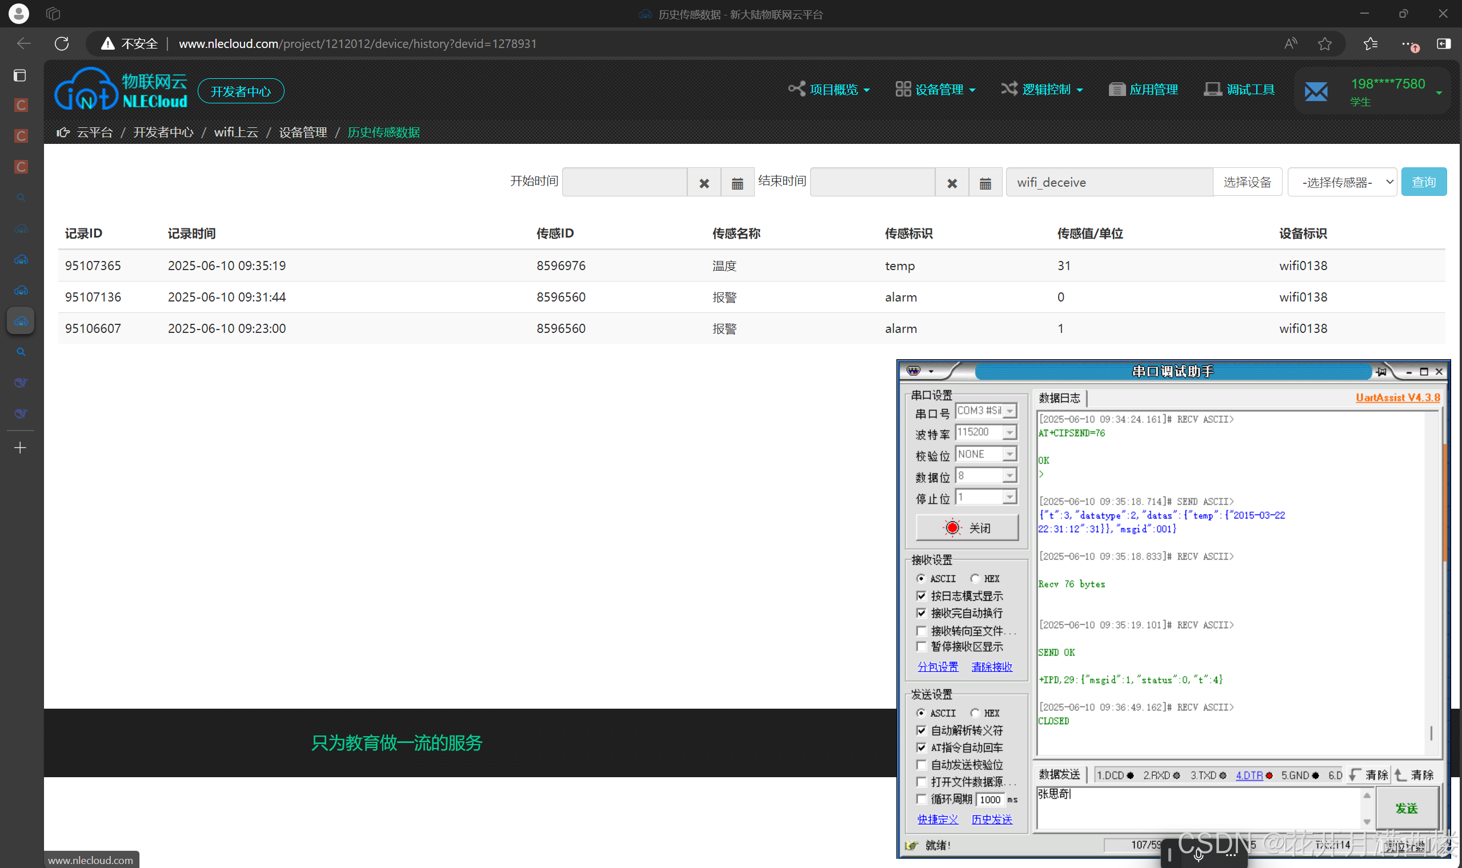This screenshot has height=868, width=1462.
Task: Select HEX receive radio button
Action: point(975,578)
